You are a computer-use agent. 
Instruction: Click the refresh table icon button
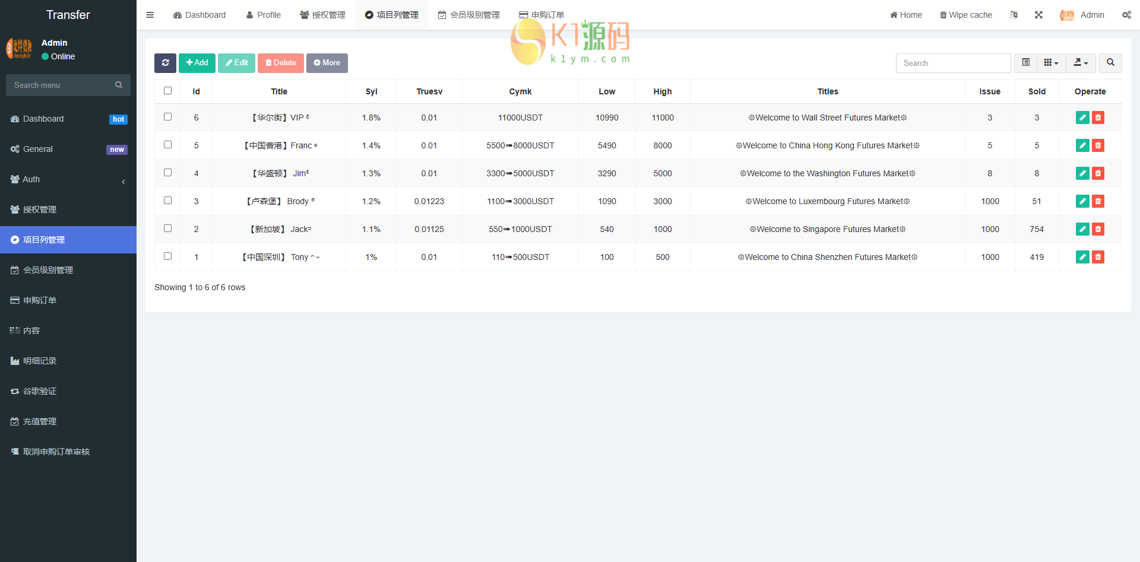[165, 63]
